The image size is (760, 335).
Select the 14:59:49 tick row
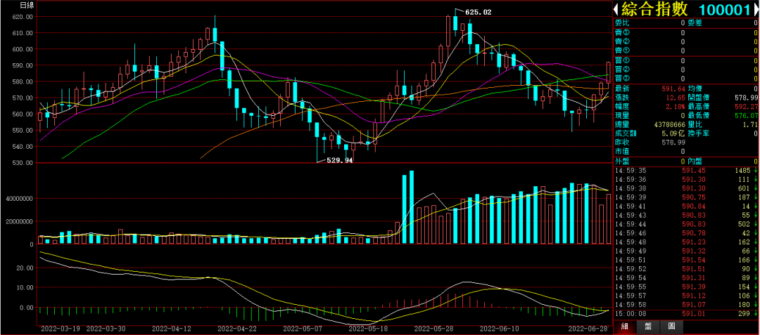[686, 251]
